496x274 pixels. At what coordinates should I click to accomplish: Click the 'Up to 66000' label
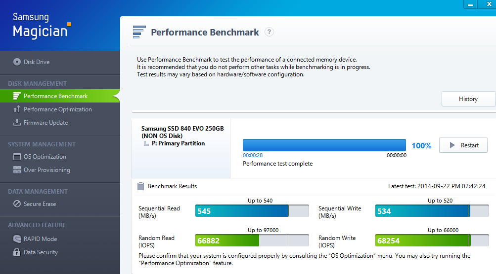(443, 230)
